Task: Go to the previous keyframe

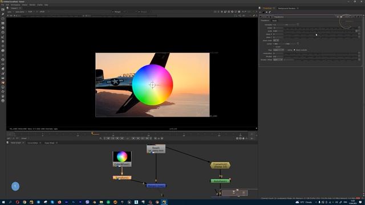Action: [113, 138]
